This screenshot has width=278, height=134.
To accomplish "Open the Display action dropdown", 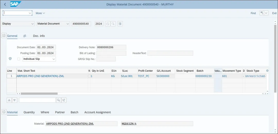I will 32,24.
